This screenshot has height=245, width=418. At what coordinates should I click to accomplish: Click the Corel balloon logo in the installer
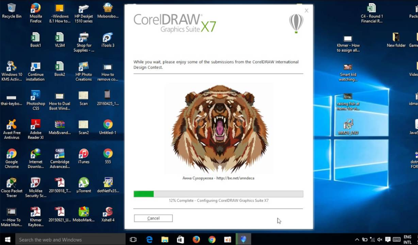coord(296,23)
